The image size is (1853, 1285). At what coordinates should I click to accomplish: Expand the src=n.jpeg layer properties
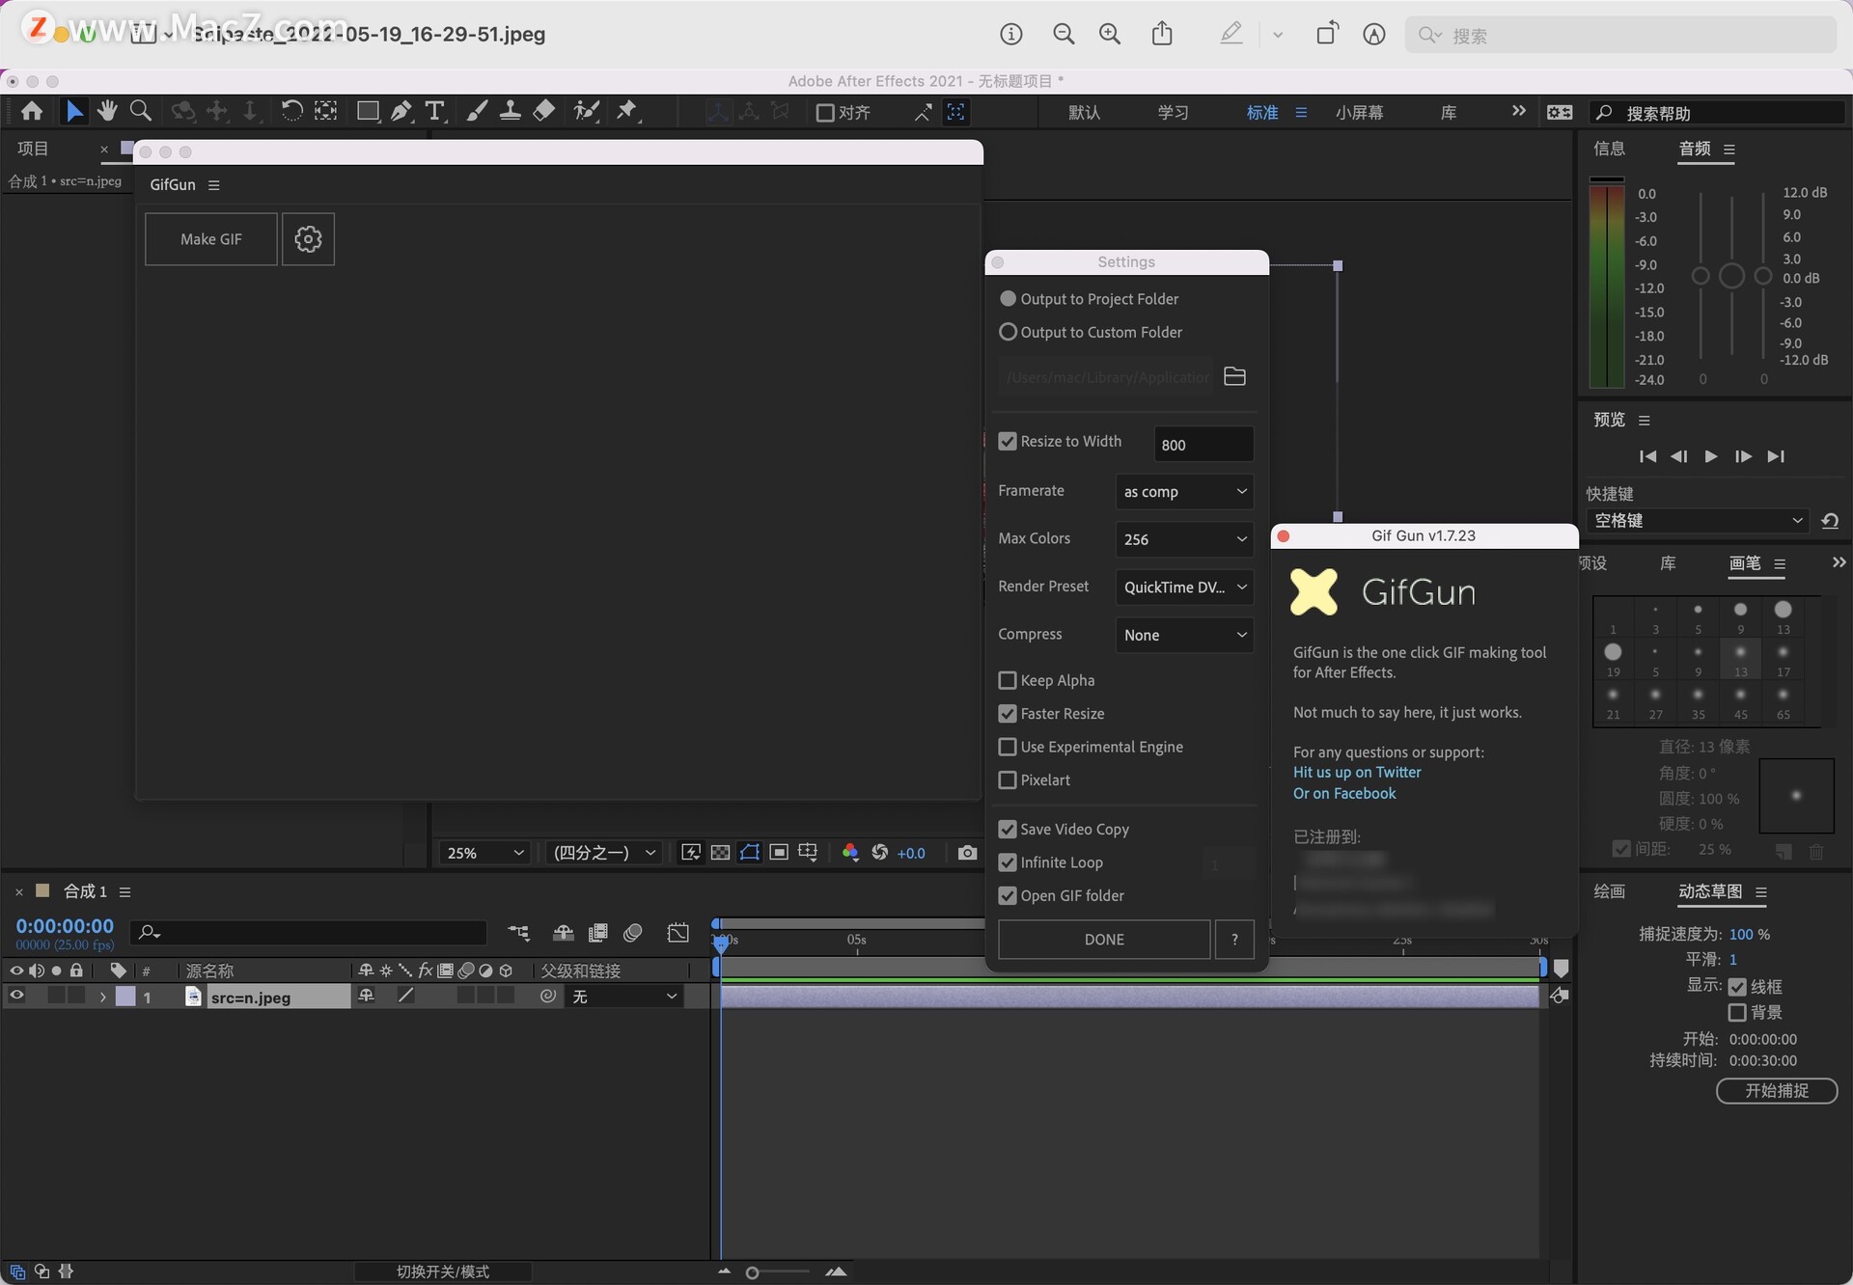[102, 998]
